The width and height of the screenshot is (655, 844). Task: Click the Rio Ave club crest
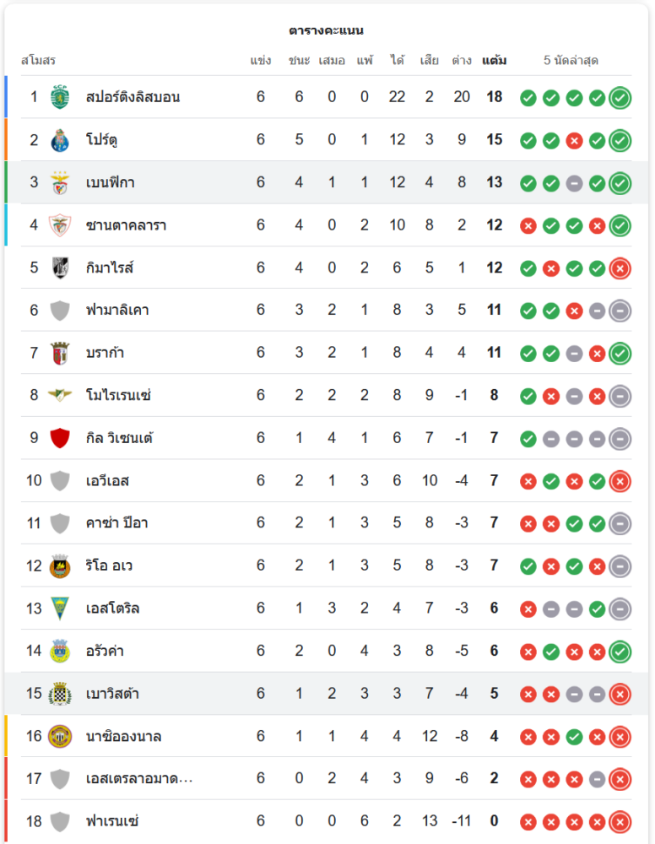tap(59, 566)
